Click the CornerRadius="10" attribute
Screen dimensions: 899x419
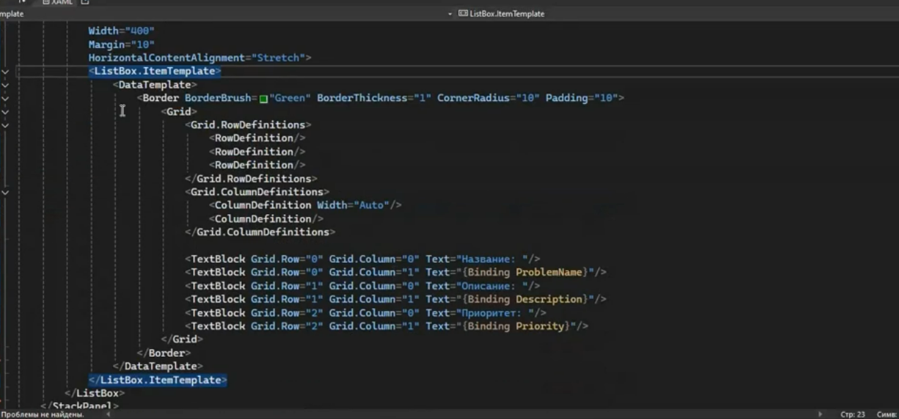[488, 98]
